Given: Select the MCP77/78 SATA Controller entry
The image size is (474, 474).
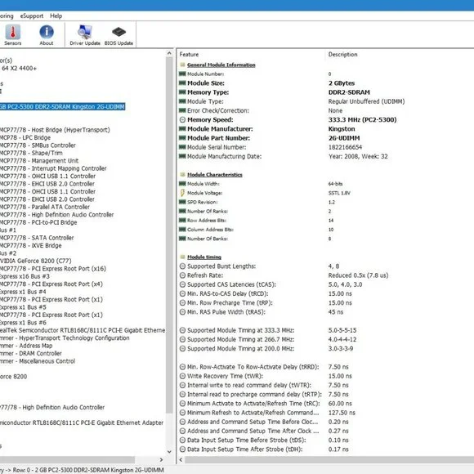Looking at the screenshot, I should [37, 238].
